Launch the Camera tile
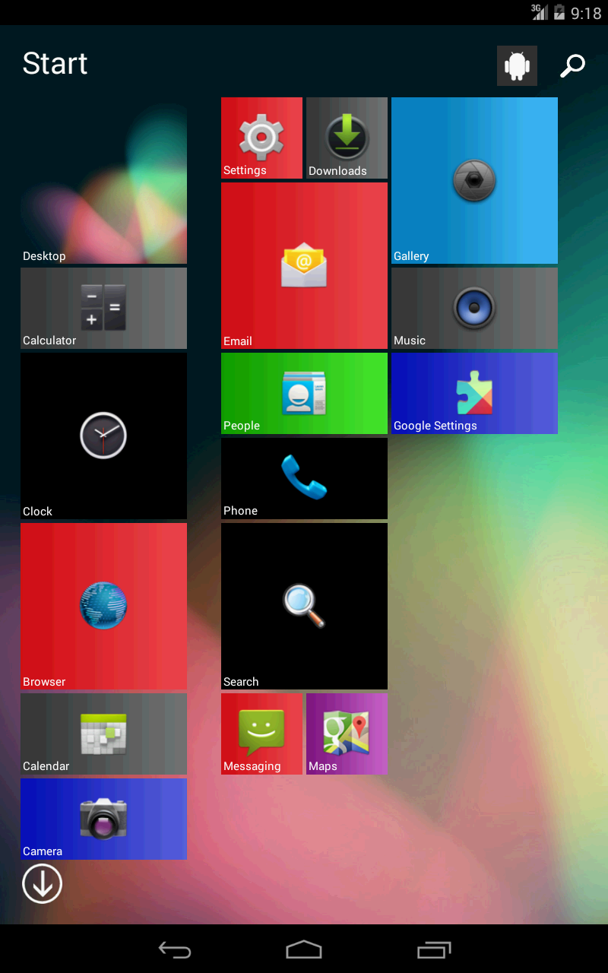The image size is (608, 973). point(103,819)
